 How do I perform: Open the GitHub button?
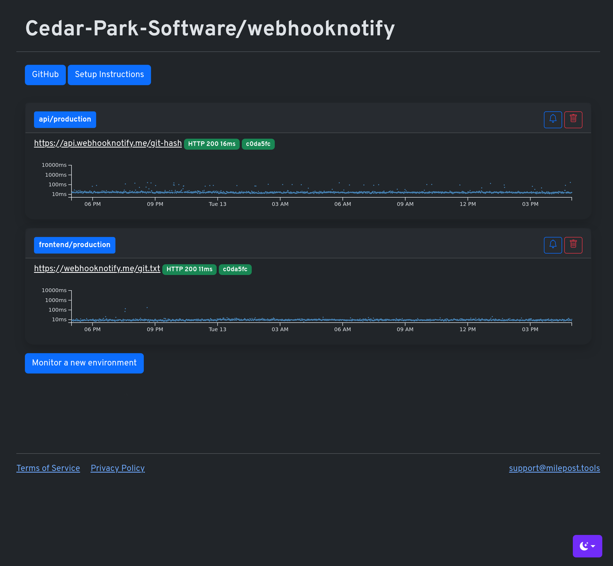point(45,75)
